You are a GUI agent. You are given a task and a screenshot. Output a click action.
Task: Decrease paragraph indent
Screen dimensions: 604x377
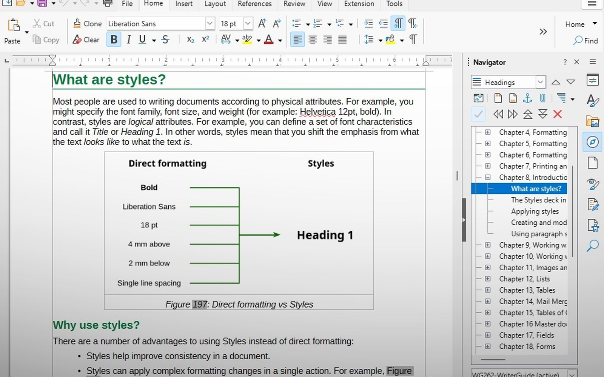click(x=383, y=23)
